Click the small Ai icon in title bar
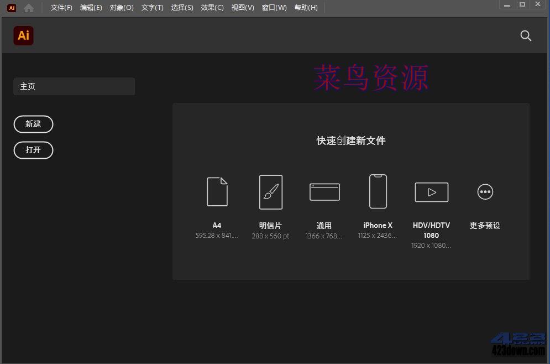Screen dimensions: 550x364 tap(12, 8)
